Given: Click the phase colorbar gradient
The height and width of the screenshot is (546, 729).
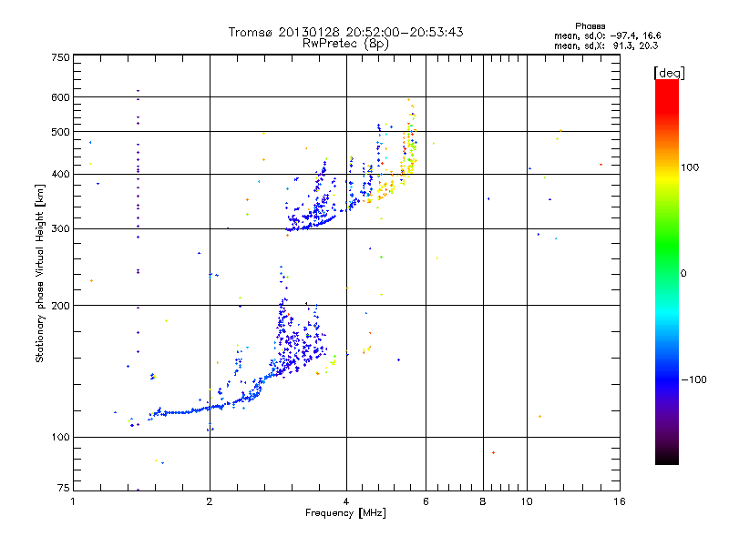Looking at the screenshot, I should (667, 271).
